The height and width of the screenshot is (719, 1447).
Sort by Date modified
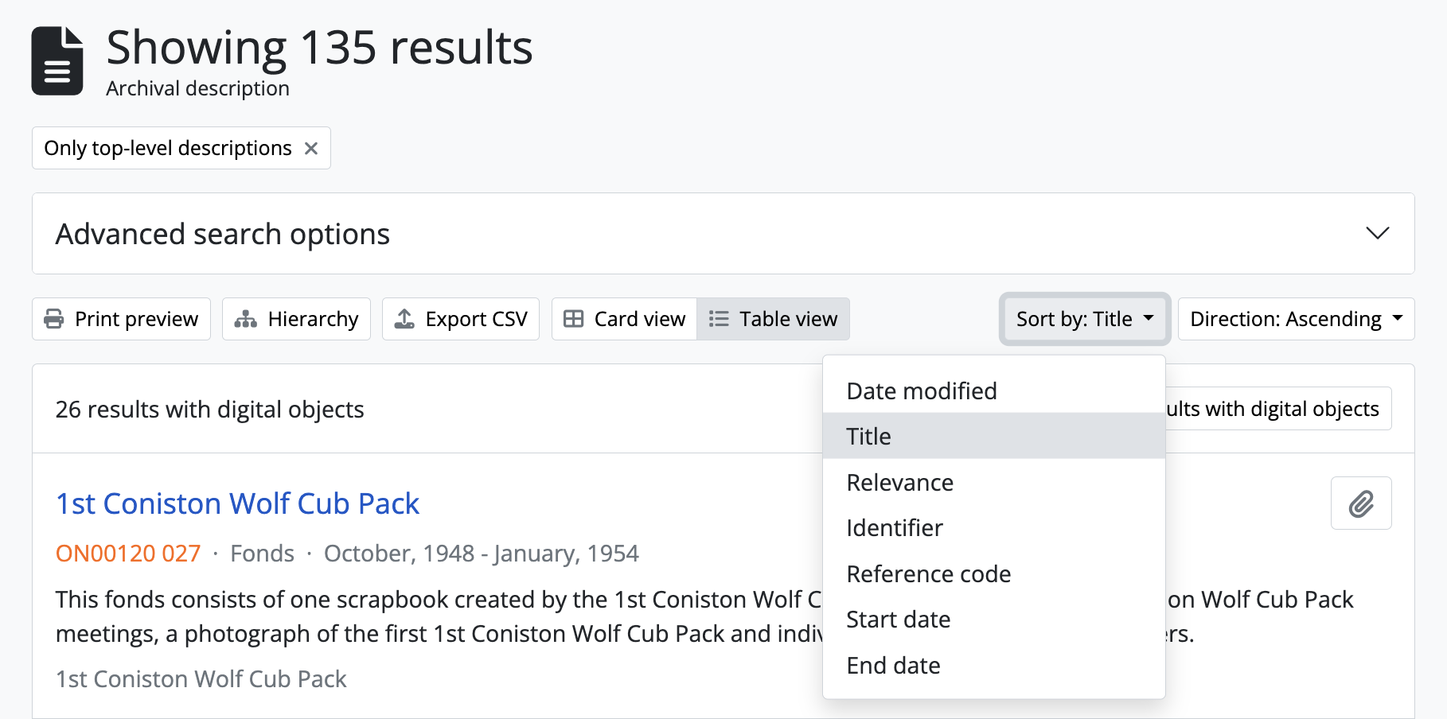click(922, 391)
